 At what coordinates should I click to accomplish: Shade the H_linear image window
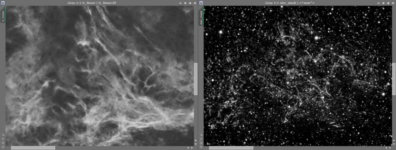(x=185, y=3)
